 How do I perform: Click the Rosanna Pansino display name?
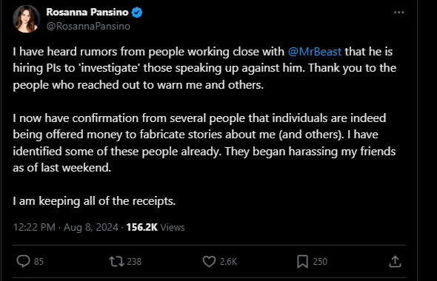[87, 12]
